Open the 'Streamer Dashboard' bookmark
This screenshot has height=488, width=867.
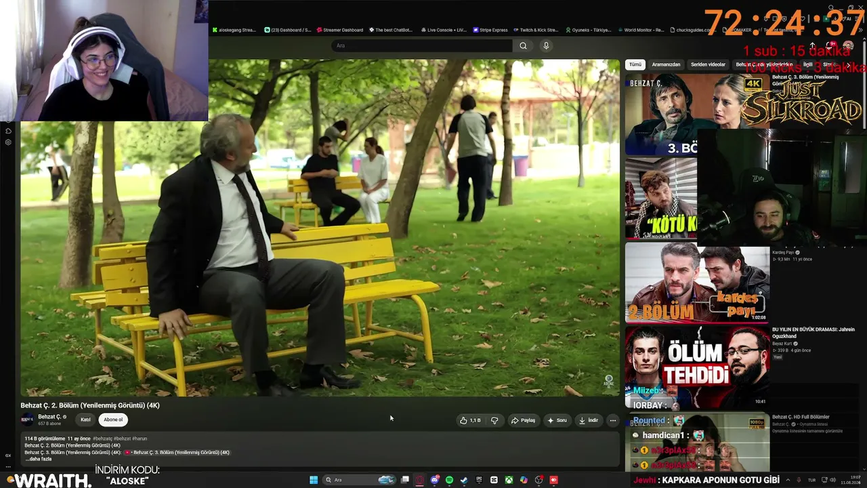coord(339,30)
